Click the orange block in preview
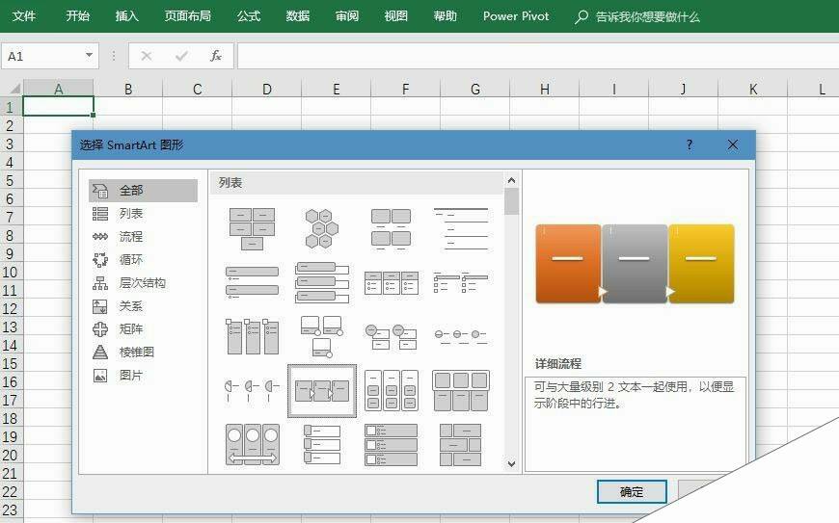 (x=568, y=263)
